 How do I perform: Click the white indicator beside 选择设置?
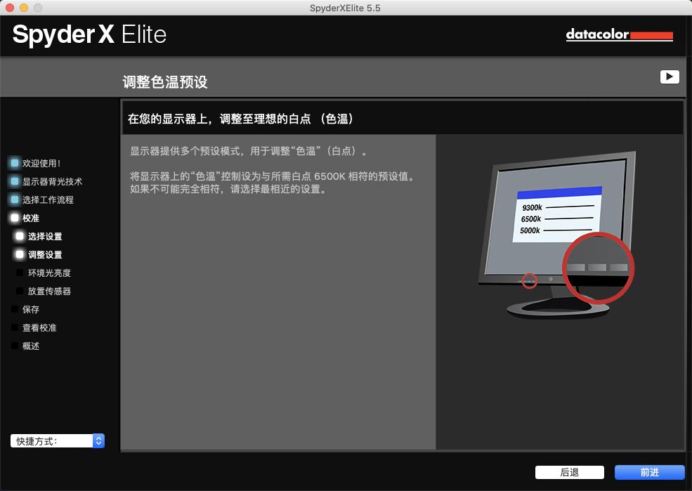20,237
